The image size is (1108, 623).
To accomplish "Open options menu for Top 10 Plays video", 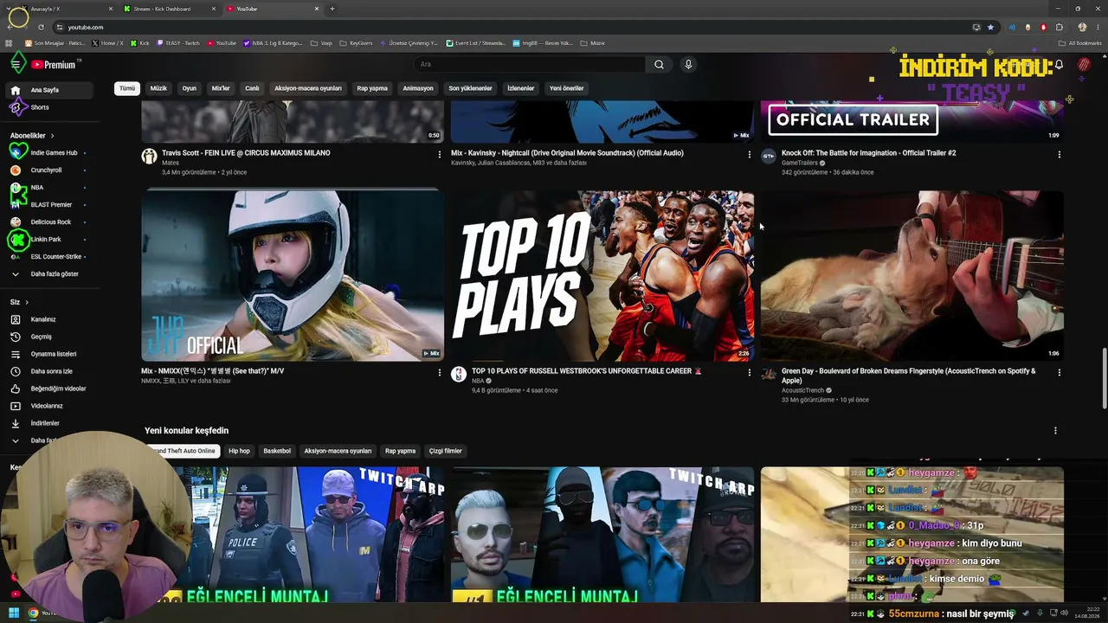I will click(750, 373).
